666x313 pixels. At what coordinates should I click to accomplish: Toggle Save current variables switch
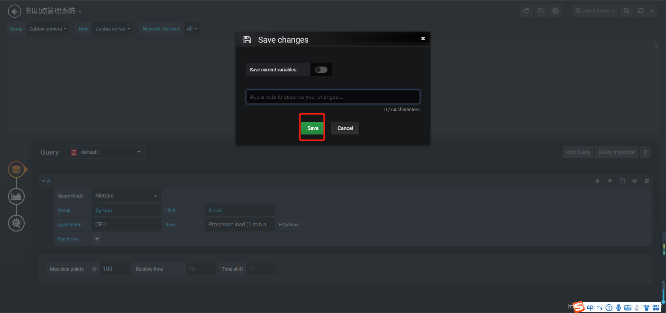(x=321, y=70)
